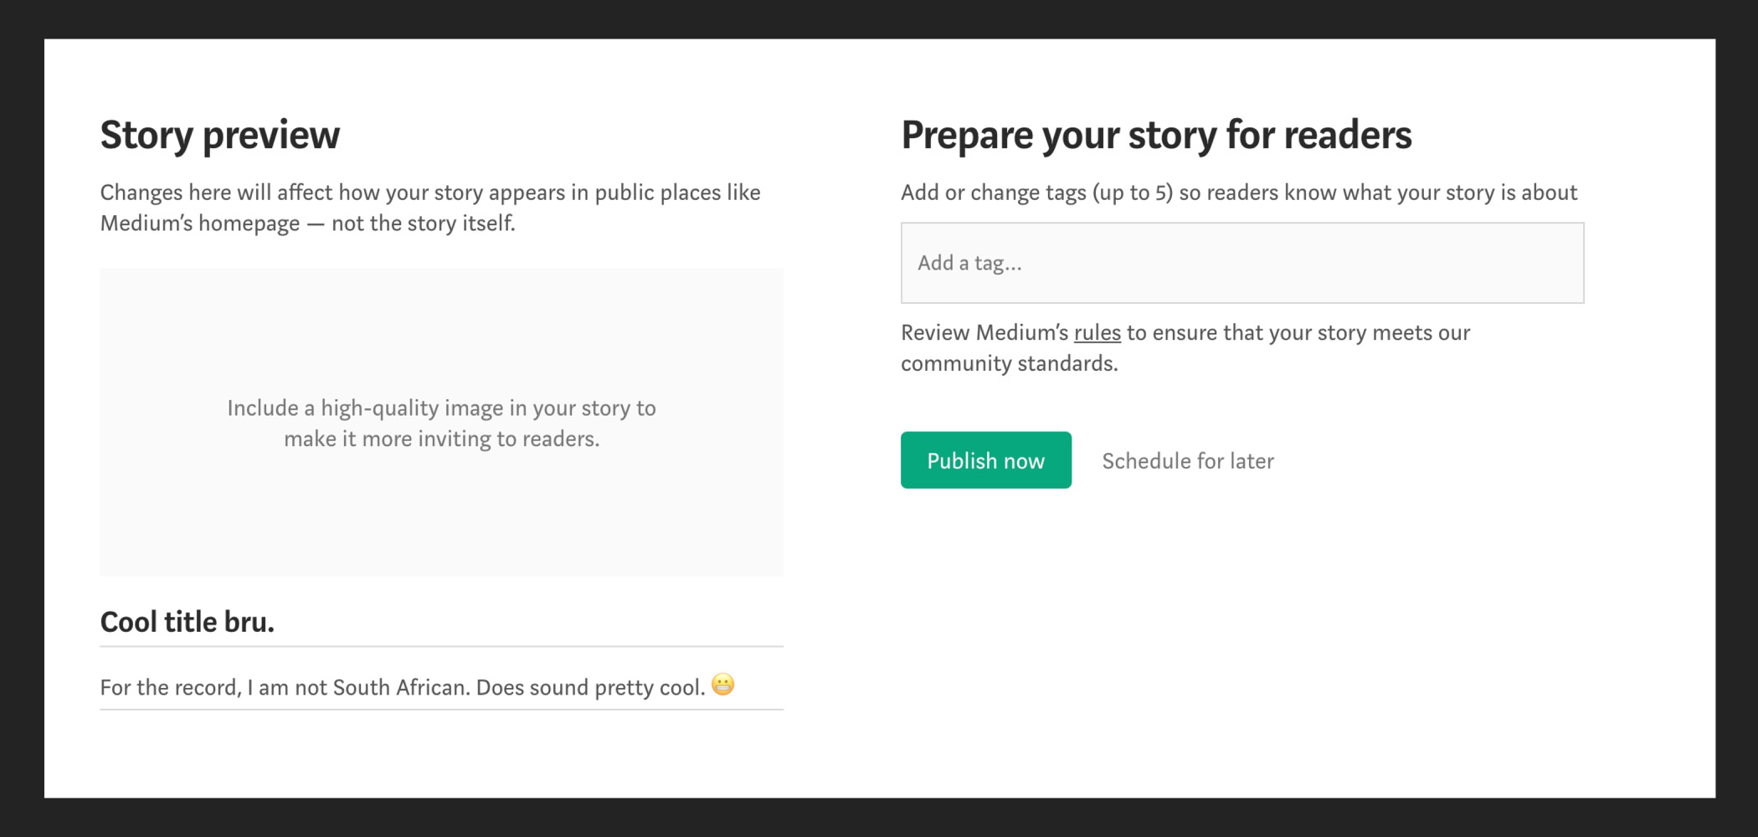Screen dimensions: 1758x837
Task: Click the words South African in subtitle
Action: pyautogui.click(x=401, y=688)
